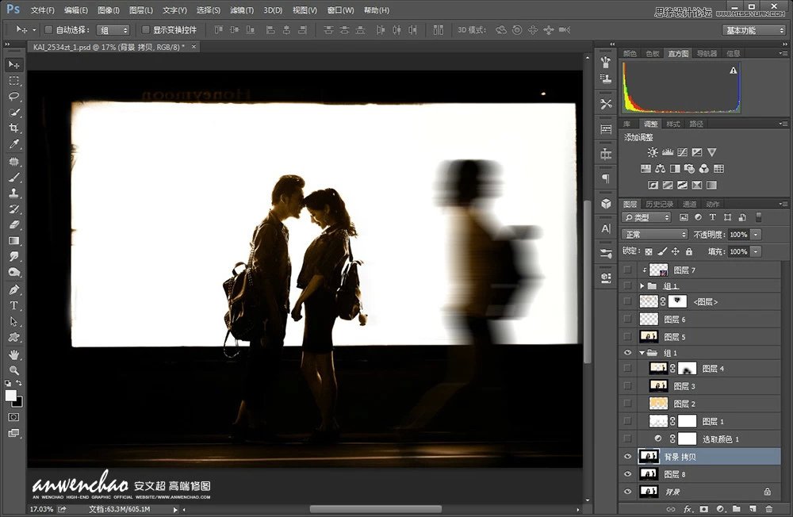Click the background color swatch
The width and height of the screenshot is (793, 517).
click(19, 403)
